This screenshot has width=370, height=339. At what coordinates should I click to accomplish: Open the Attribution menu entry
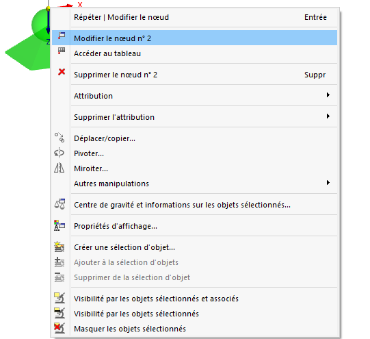pyautogui.click(x=194, y=96)
